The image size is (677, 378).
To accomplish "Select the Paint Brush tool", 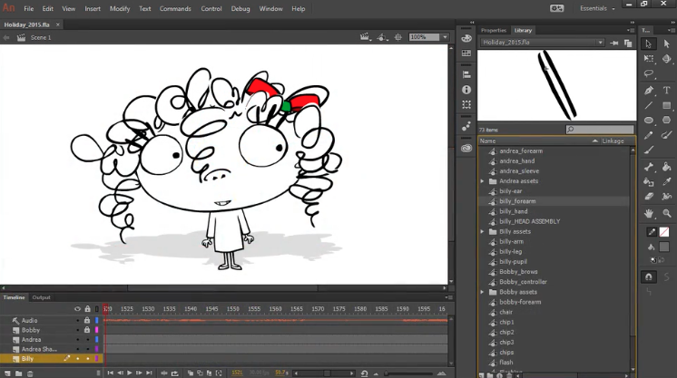I will (x=666, y=135).
